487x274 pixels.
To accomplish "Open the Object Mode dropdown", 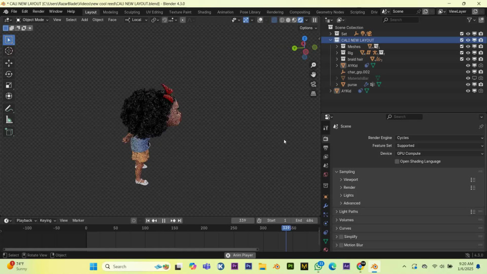I will (32, 20).
